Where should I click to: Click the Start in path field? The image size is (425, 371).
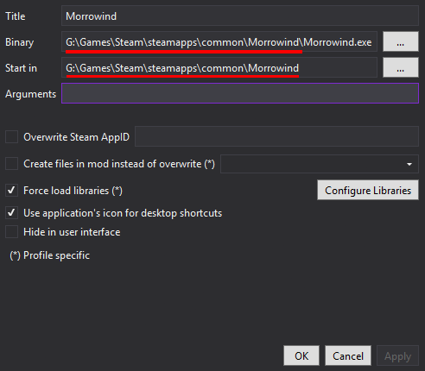tap(219, 68)
